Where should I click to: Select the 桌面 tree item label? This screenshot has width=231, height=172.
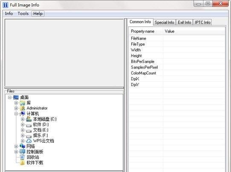(24, 97)
